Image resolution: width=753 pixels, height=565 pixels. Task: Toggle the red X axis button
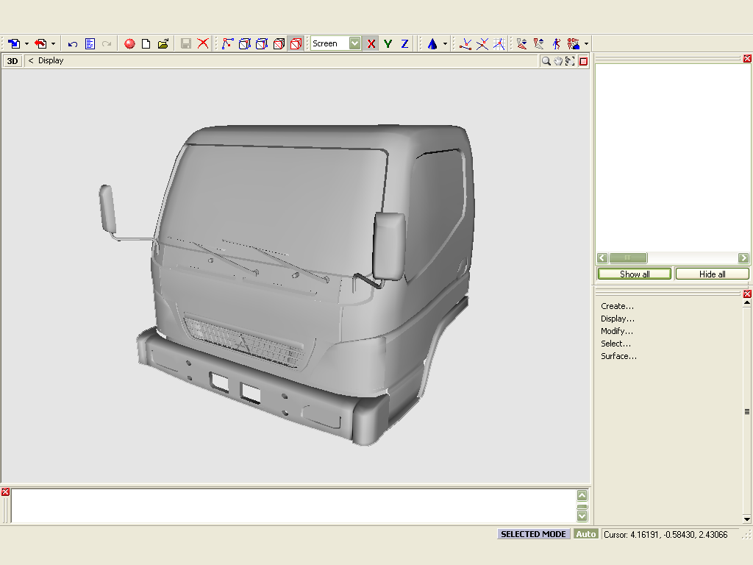371,43
